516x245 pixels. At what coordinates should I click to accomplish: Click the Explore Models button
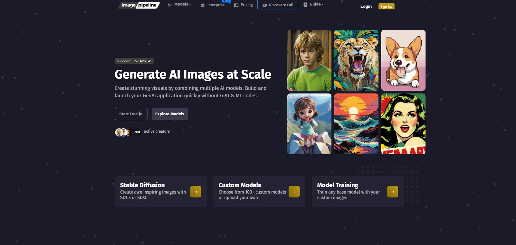coord(170,114)
